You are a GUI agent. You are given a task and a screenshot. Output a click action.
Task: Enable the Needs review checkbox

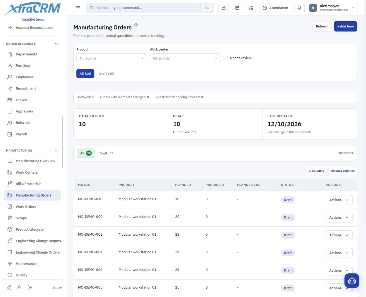click(x=225, y=58)
